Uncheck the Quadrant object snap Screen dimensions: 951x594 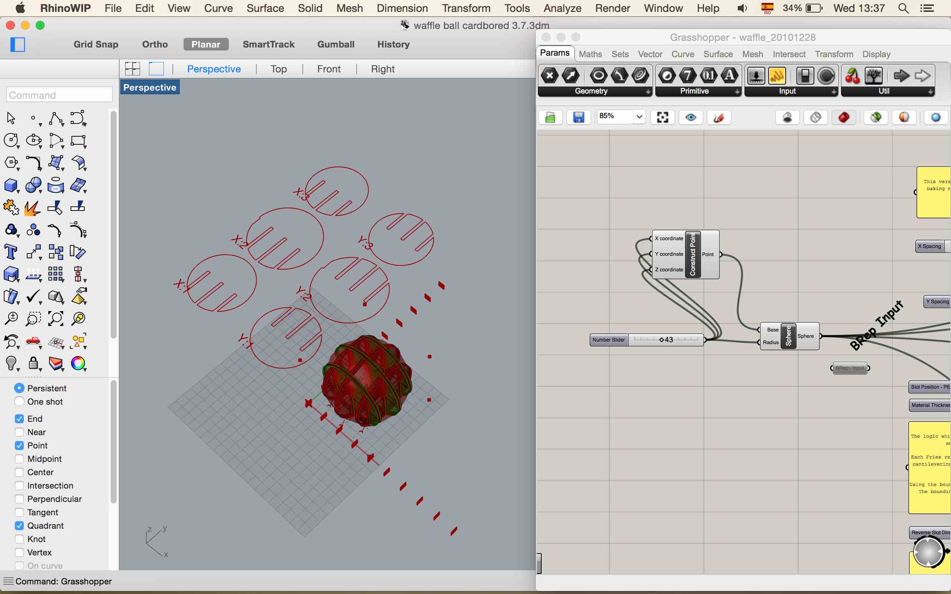tap(19, 526)
